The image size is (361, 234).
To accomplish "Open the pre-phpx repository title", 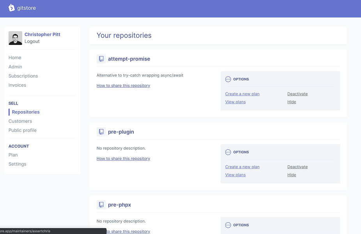I will coord(120,205).
